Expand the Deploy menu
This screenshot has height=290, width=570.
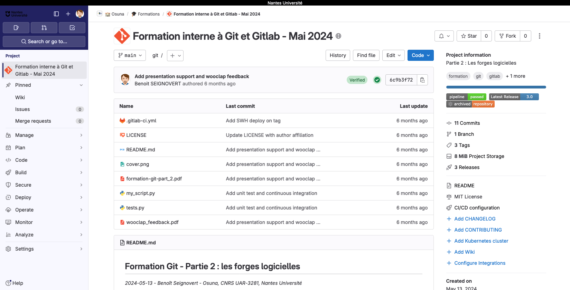point(44,197)
